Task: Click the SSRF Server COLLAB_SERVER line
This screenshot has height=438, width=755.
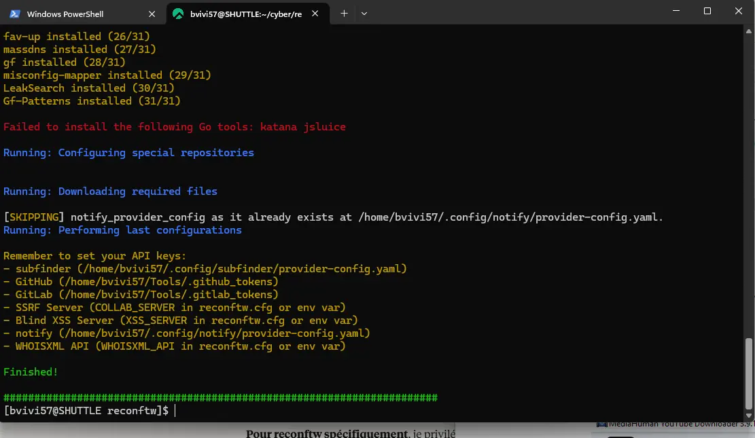Action: click(174, 308)
